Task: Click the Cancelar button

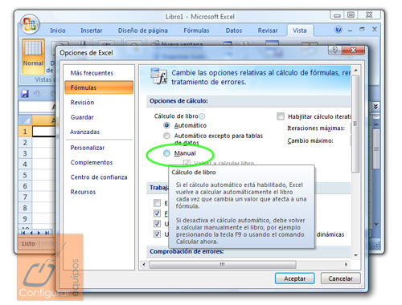Action: [x=341, y=279]
